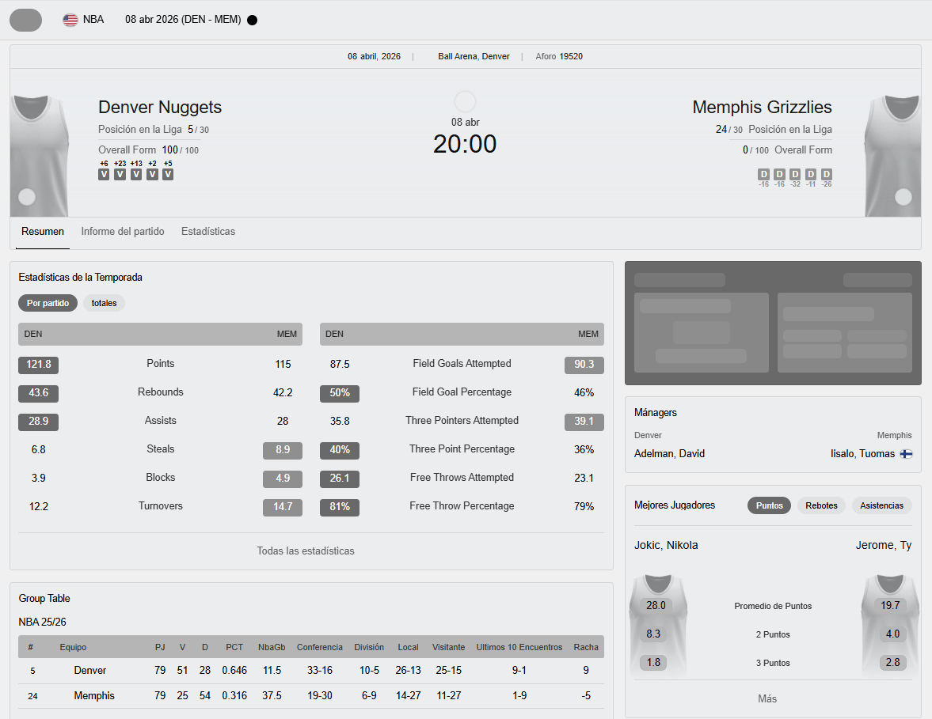
Task: Show best players by Rebotes
Action: point(821,505)
